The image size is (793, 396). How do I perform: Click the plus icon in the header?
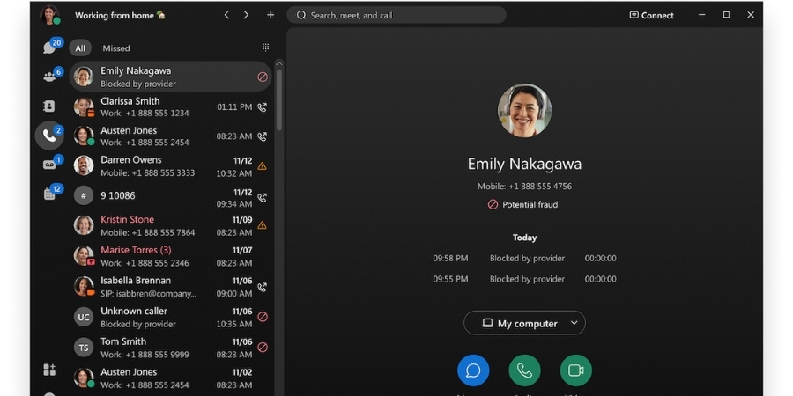coord(271,15)
